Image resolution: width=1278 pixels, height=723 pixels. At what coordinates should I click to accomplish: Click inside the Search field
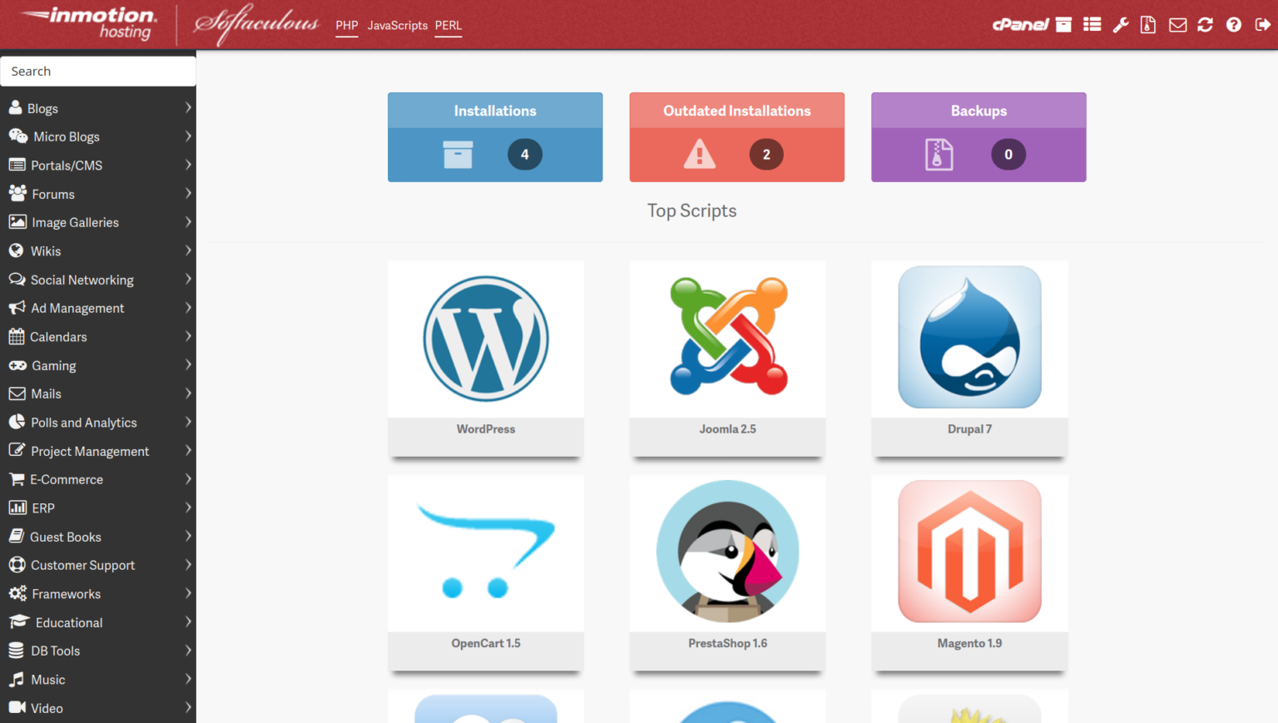[x=98, y=71]
